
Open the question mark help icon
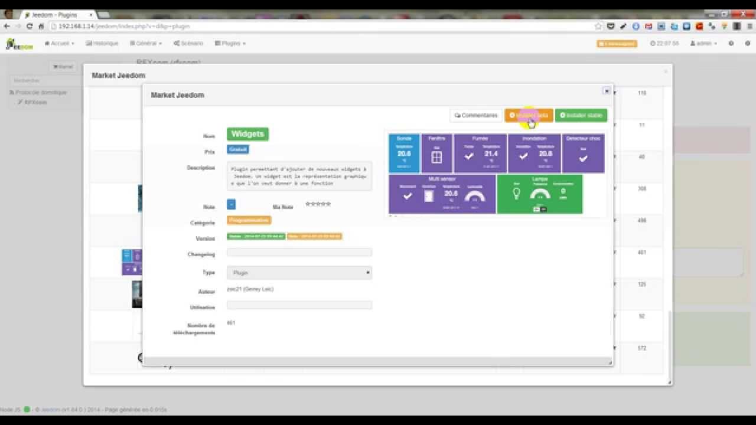point(731,44)
